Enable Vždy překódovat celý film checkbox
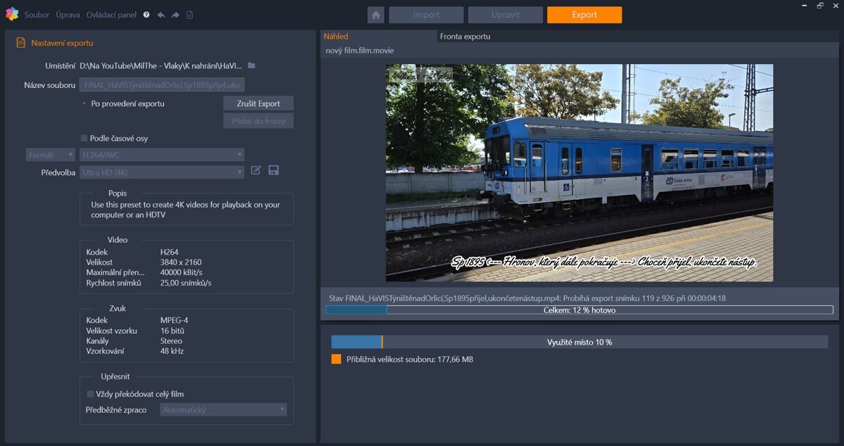This screenshot has width=844, height=446. point(90,394)
